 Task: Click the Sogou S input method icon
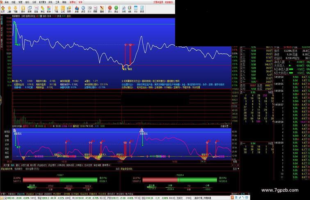(232, 198)
